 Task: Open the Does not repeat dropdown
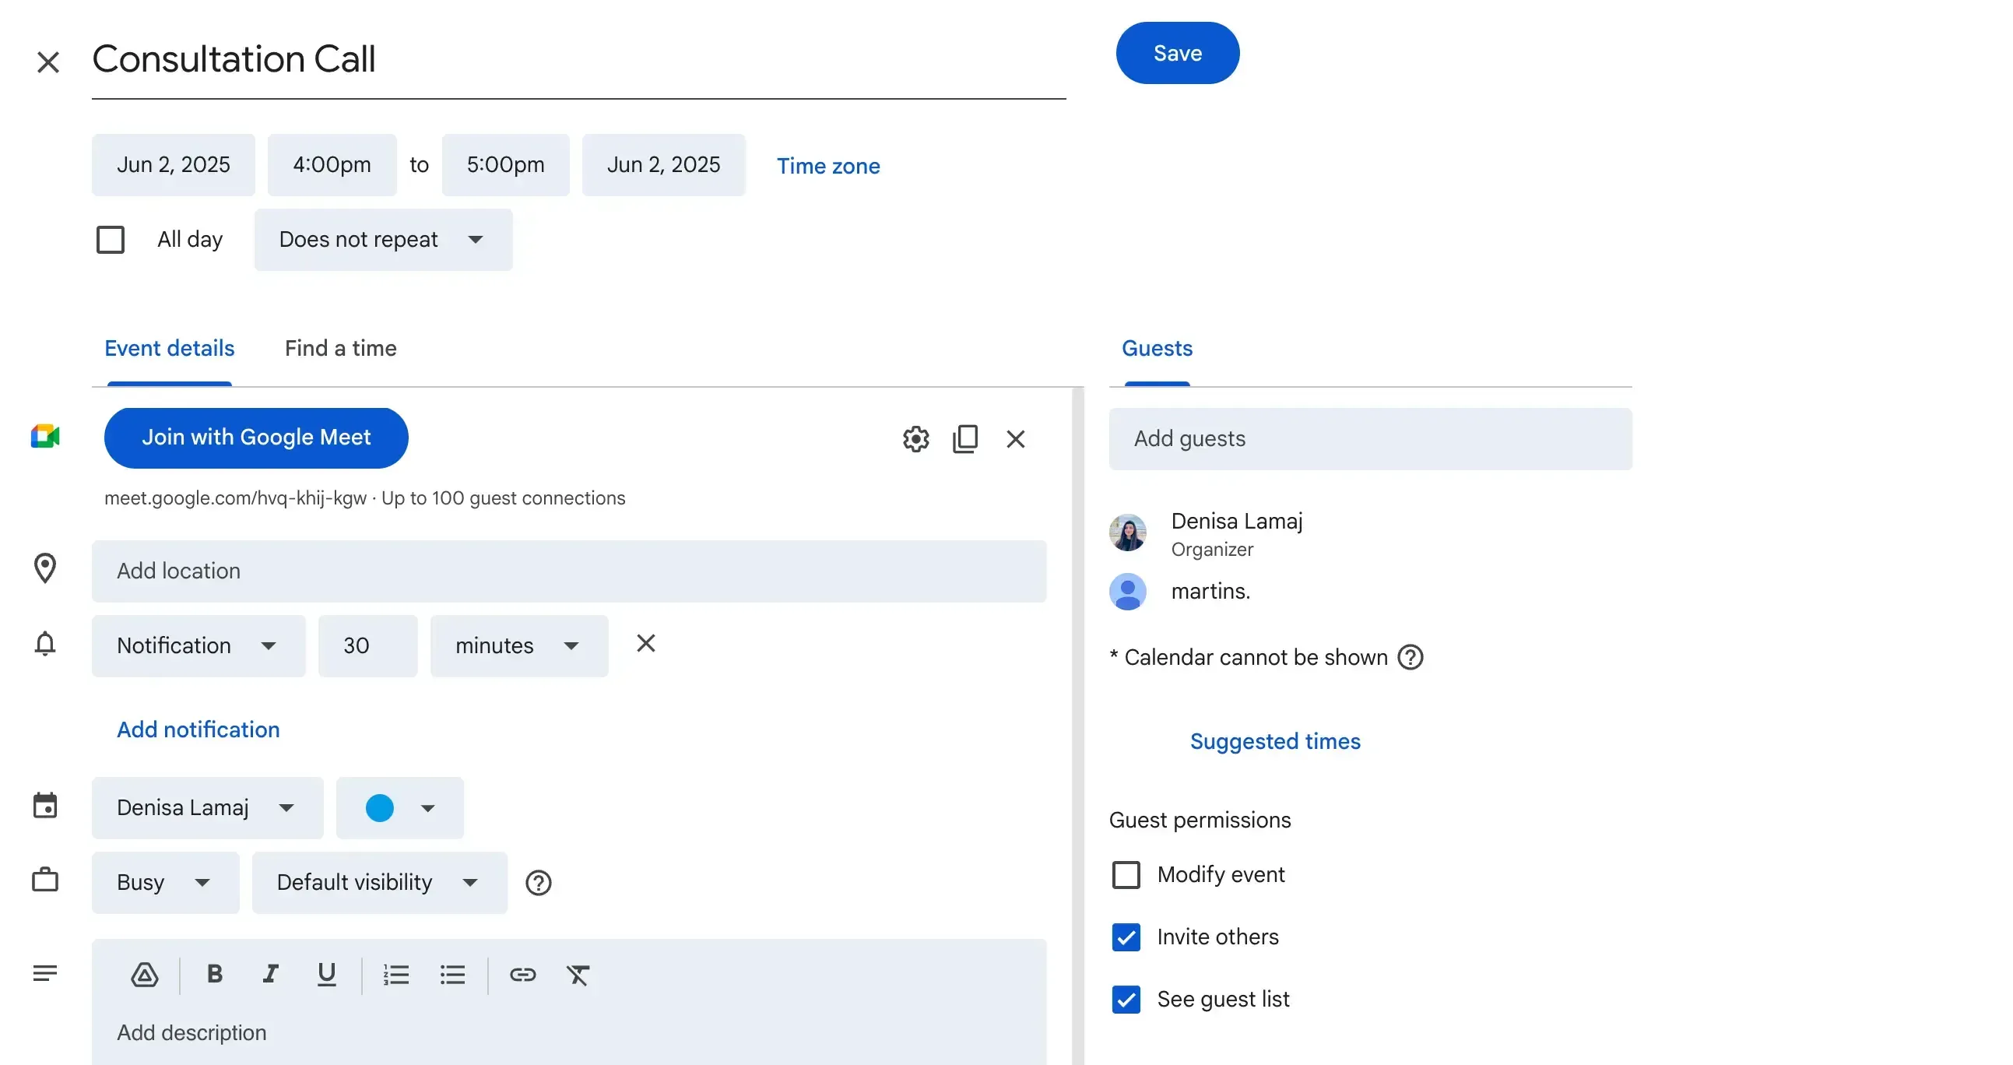click(382, 240)
